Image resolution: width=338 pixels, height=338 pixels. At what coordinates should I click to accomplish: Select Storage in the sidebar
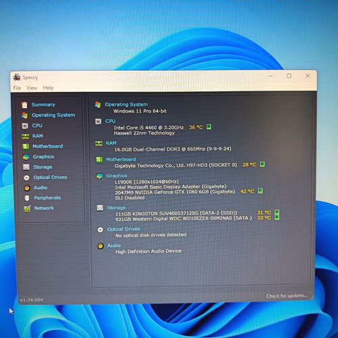click(x=43, y=167)
